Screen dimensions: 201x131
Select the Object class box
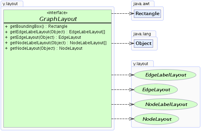click(143, 44)
